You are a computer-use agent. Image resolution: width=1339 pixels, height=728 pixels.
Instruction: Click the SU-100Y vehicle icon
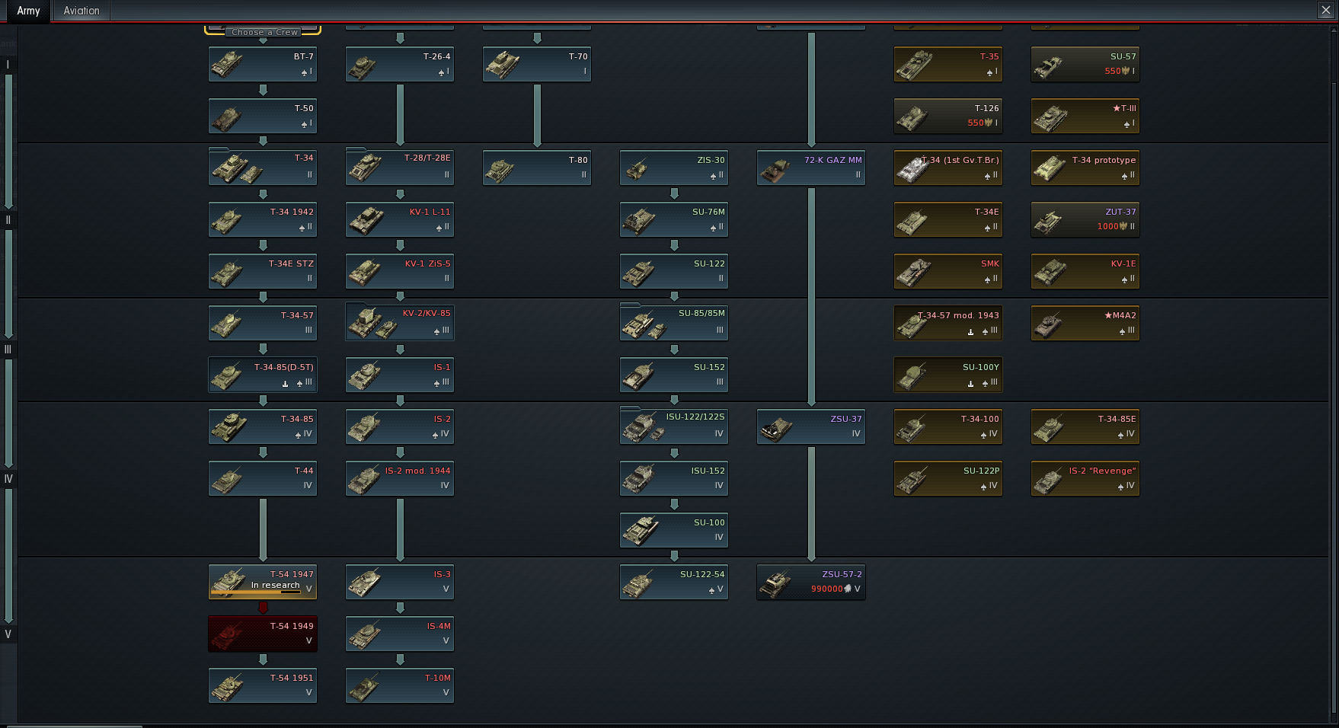[x=912, y=376]
